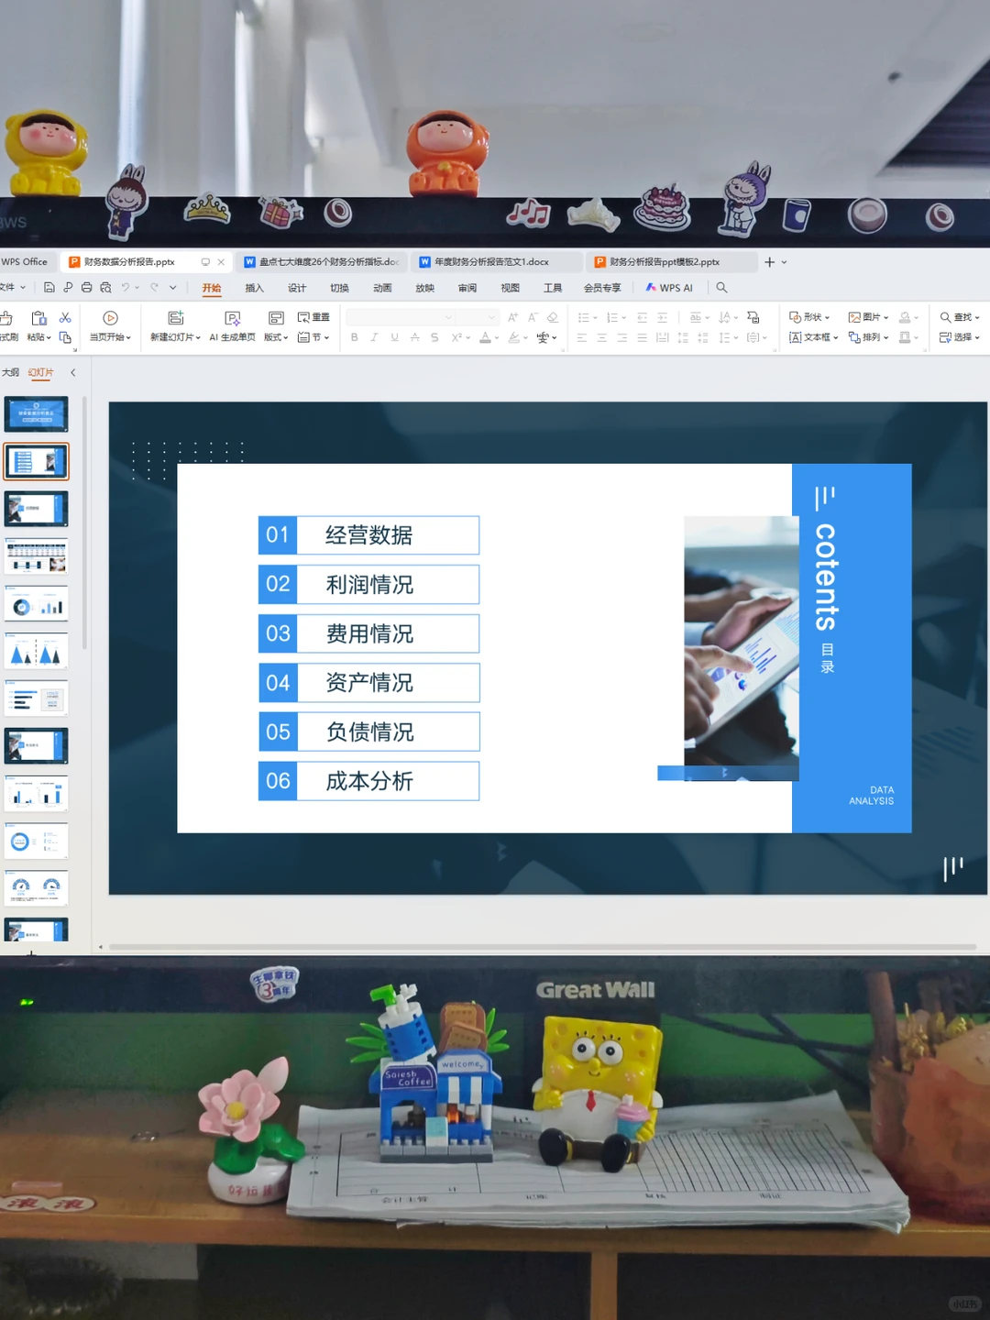The height and width of the screenshot is (1320, 990).
Task: Open the Text Box (文本框) dropdown
Action: coord(813,337)
